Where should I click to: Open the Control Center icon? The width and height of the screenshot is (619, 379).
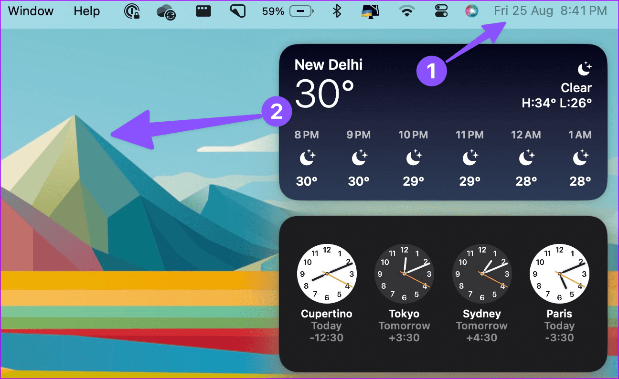tap(439, 11)
